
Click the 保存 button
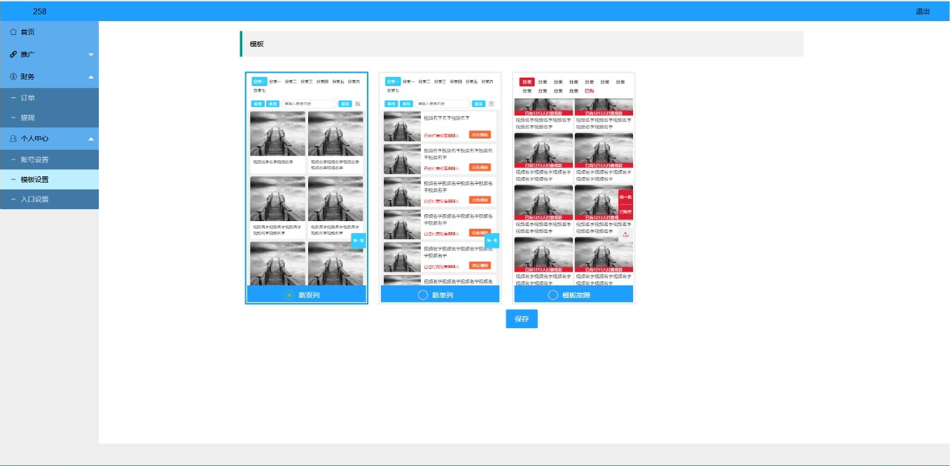click(x=522, y=319)
